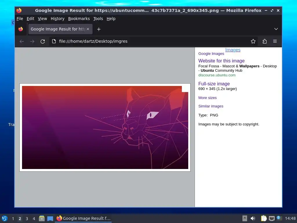The width and height of the screenshot is (297, 223).
Task: Go forward using the forward arrow
Action: pyautogui.click(x=32, y=41)
